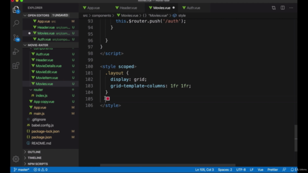This screenshot has width=308, height=173.
Task: Click src in the breadcrumb
Action: [x=85, y=15]
